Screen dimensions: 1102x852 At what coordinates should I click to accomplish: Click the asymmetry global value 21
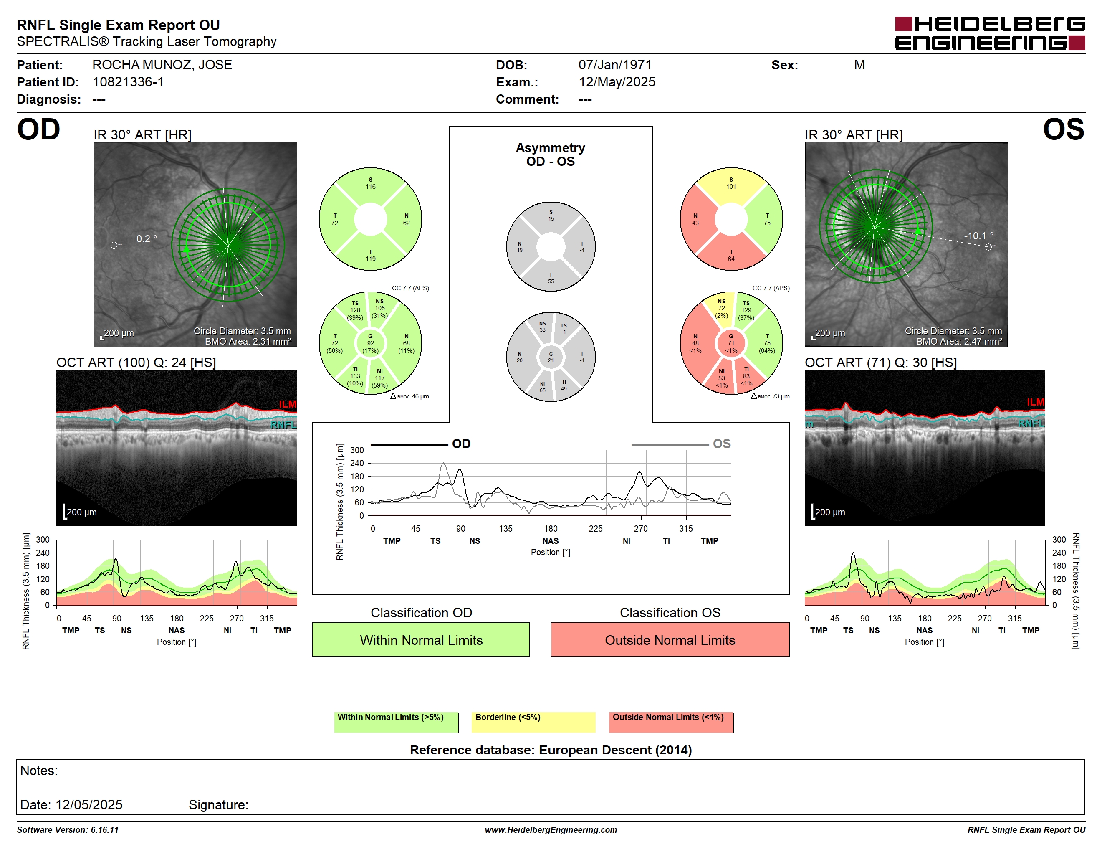point(551,358)
